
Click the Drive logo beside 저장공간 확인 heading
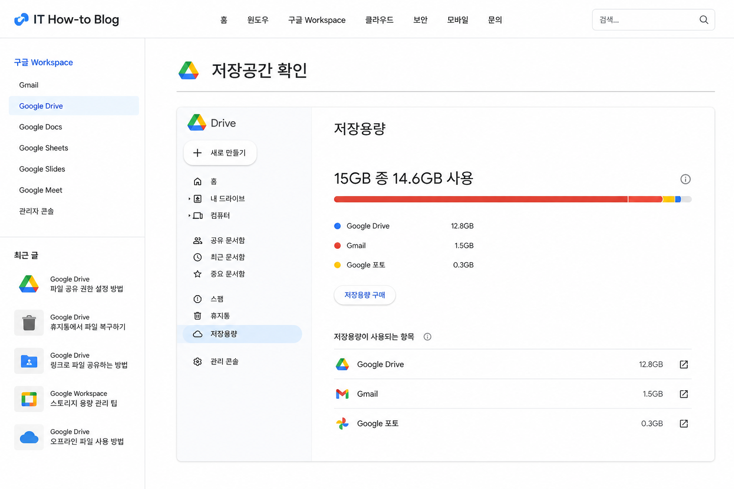click(189, 70)
